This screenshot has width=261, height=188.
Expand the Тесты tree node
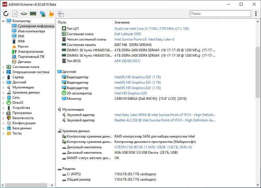coord(3,133)
